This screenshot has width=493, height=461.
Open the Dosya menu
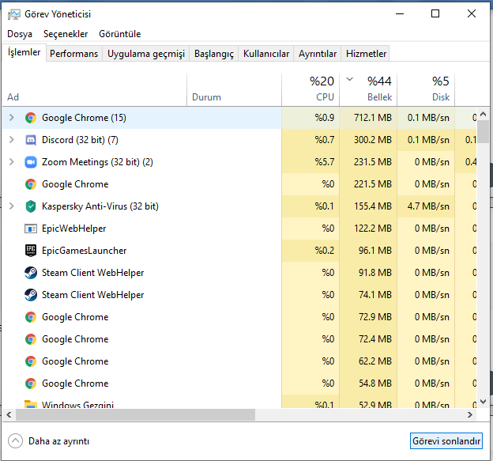pyautogui.click(x=20, y=34)
